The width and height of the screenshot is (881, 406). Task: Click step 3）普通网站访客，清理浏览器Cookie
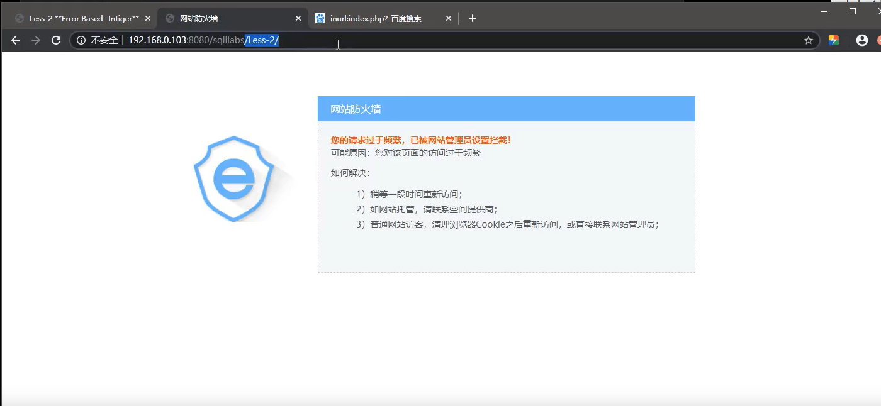coord(507,224)
